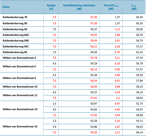
Task: Click 'Willem van Bommelstraat 12'
Action: pyautogui.click(x=20, y=95)
